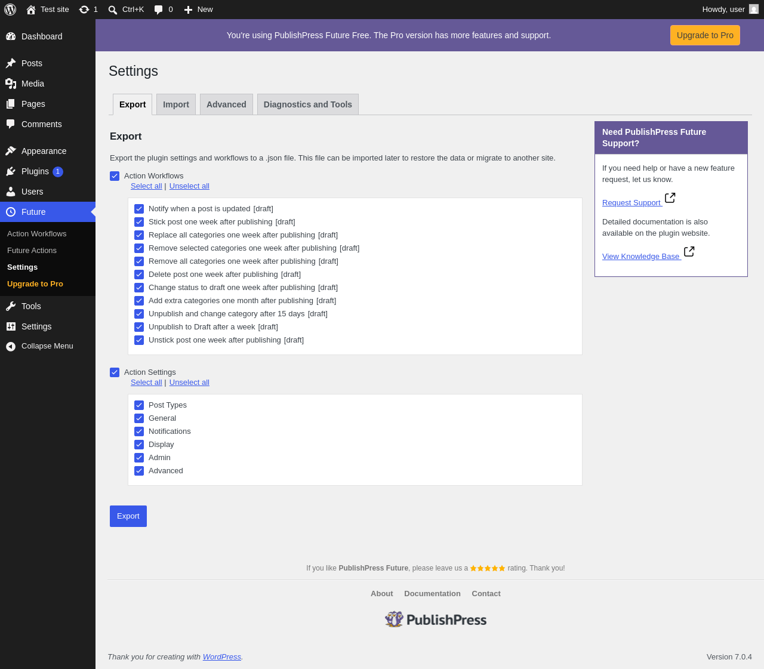Click the Appearance brush icon

click(11, 151)
